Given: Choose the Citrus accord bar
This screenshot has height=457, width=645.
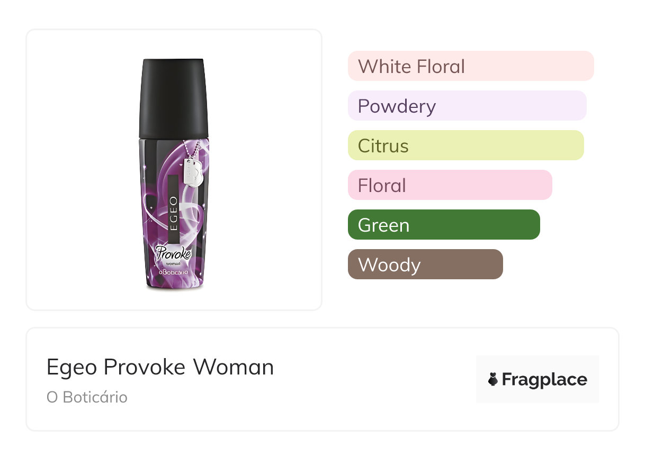Looking at the screenshot, I should point(465,145).
